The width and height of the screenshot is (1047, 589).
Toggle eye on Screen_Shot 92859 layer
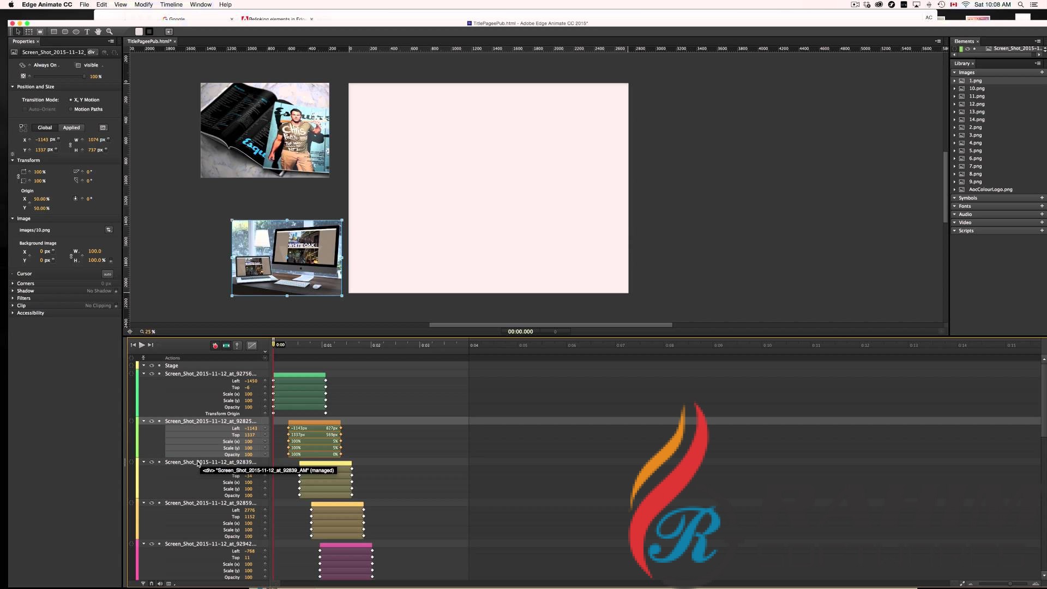152,503
